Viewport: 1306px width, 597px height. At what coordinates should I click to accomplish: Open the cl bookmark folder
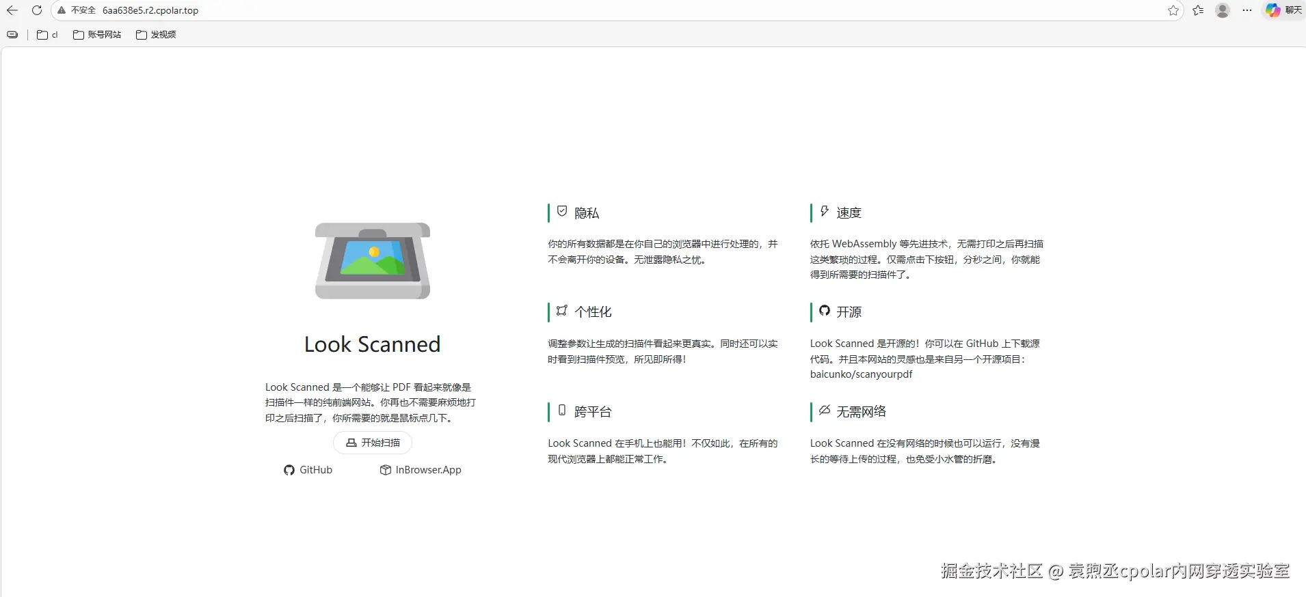[x=47, y=35]
